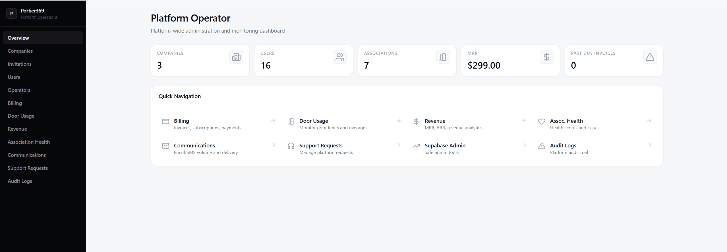Open the Supabase Admin quick navigation link
Screen dimensions: 727x252
pyautogui.click(x=470, y=149)
